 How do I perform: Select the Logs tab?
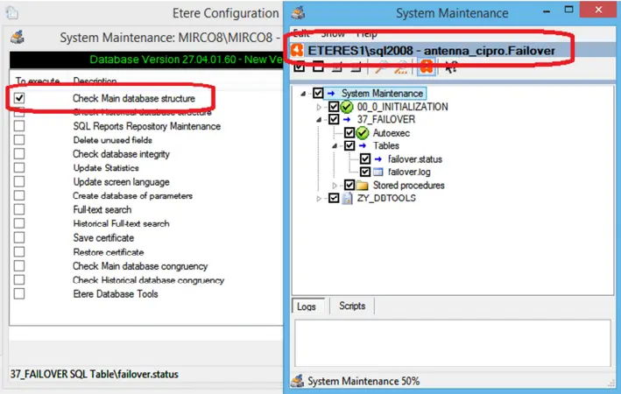[x=309, y=306]
